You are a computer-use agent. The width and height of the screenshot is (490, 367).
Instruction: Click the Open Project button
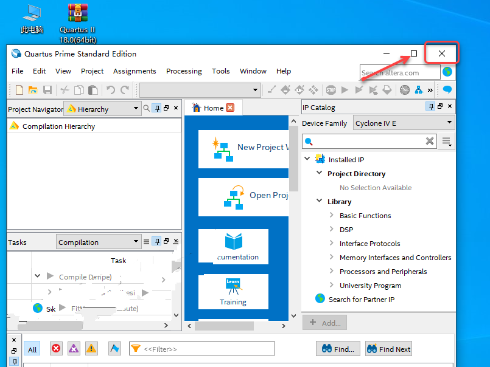243,197
